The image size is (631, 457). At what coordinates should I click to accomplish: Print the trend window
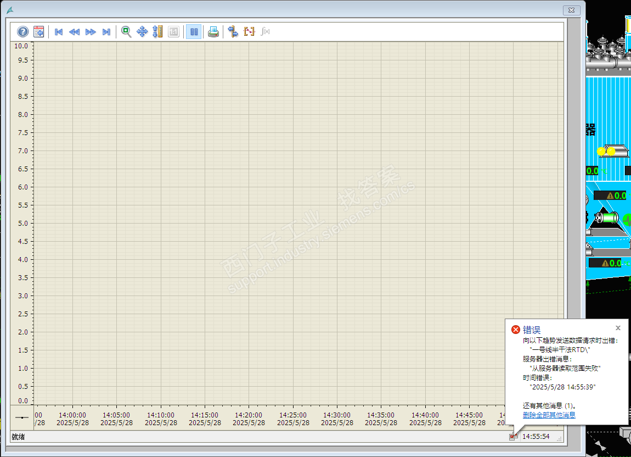click(213, 31)
